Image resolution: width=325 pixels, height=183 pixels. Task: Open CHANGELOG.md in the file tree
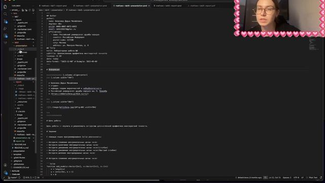pos(21,167)
